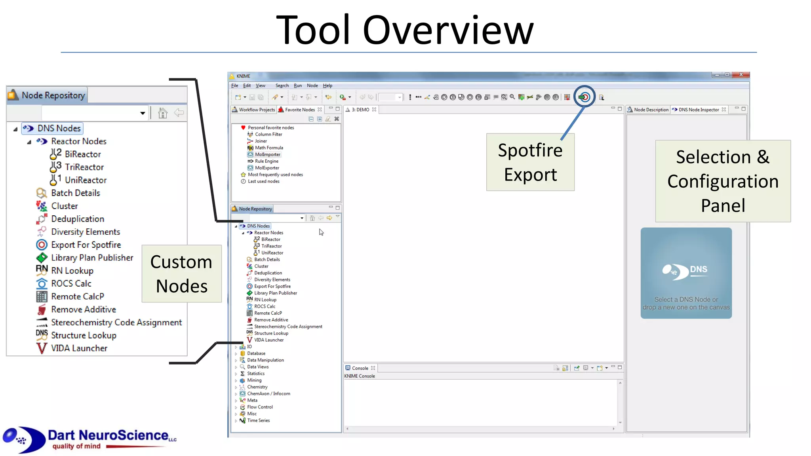
Task: Click the DNS placeholder tile in Node Inspector
Action: (686, 273)
